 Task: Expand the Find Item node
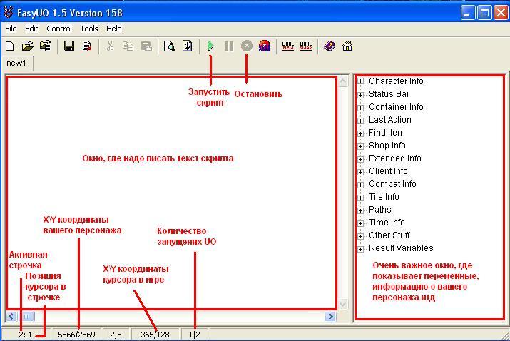tap(360, 133)
